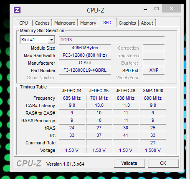This screenshot has width=190, height=179.
Task: Close the CPU-Z window
Action: [x=172, y=8]
